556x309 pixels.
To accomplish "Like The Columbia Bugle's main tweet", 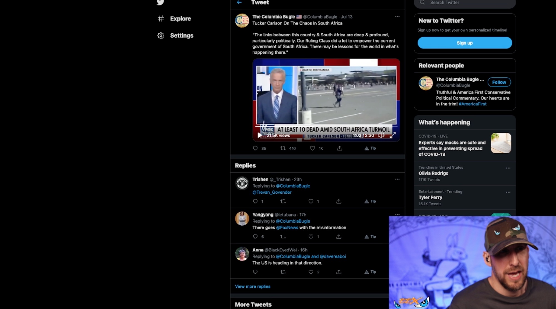I will tap(312, 148).
